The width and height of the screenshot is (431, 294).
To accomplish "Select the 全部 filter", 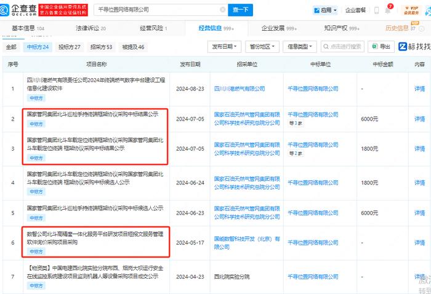I will [x=11, y=47].
